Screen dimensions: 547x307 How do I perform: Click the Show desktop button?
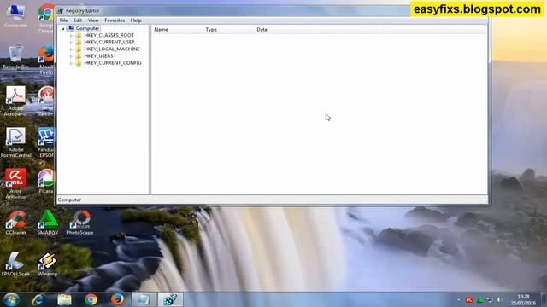[544, 299]
